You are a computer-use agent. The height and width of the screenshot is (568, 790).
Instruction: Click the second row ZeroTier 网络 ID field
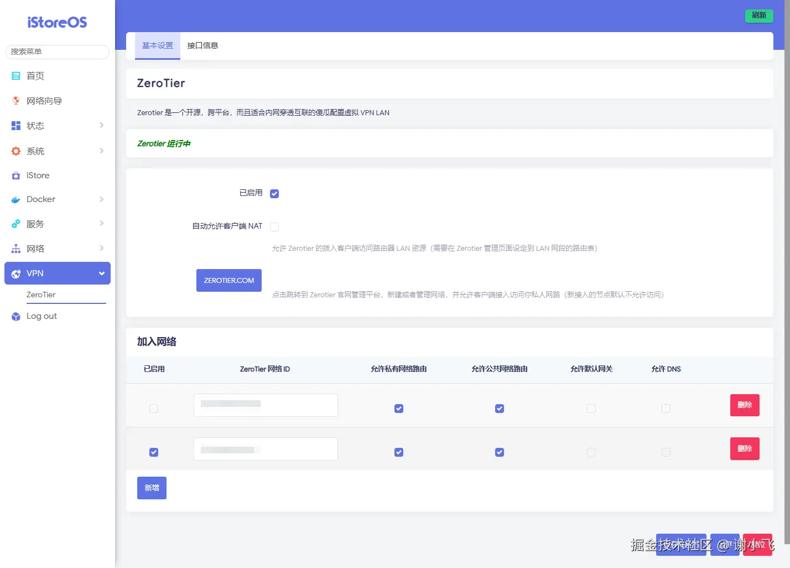click(266, 449)
